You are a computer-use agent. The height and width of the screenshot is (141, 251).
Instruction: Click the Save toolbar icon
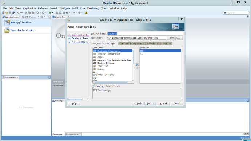click(10, 13)
